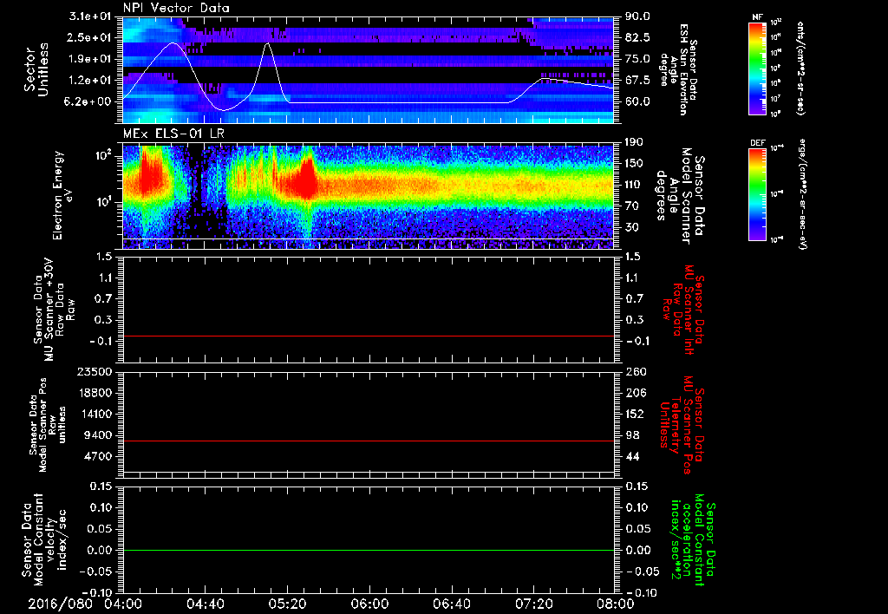Select the "14100" scanner position tick
Viewport: 888px width, 614px height.
(x=95, y=414)
